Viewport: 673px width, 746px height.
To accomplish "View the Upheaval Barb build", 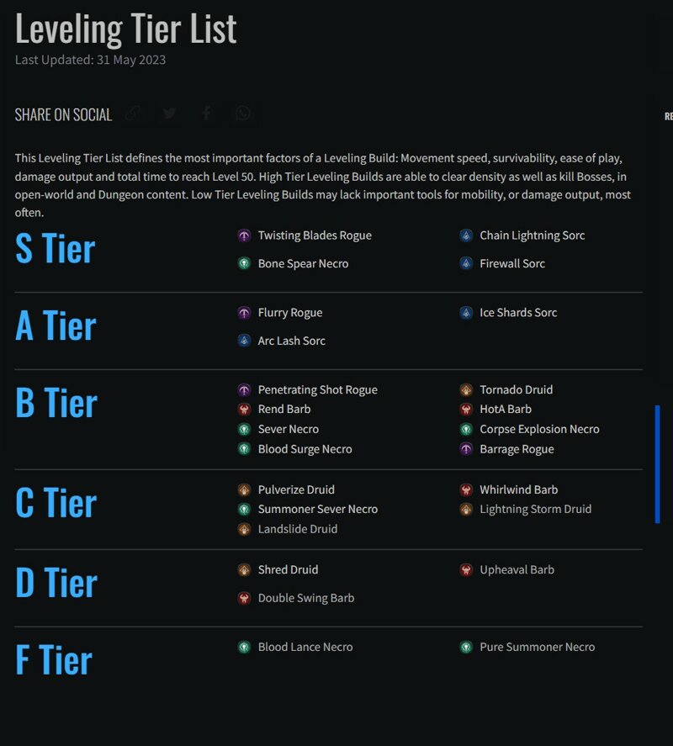I will (517, 570).
